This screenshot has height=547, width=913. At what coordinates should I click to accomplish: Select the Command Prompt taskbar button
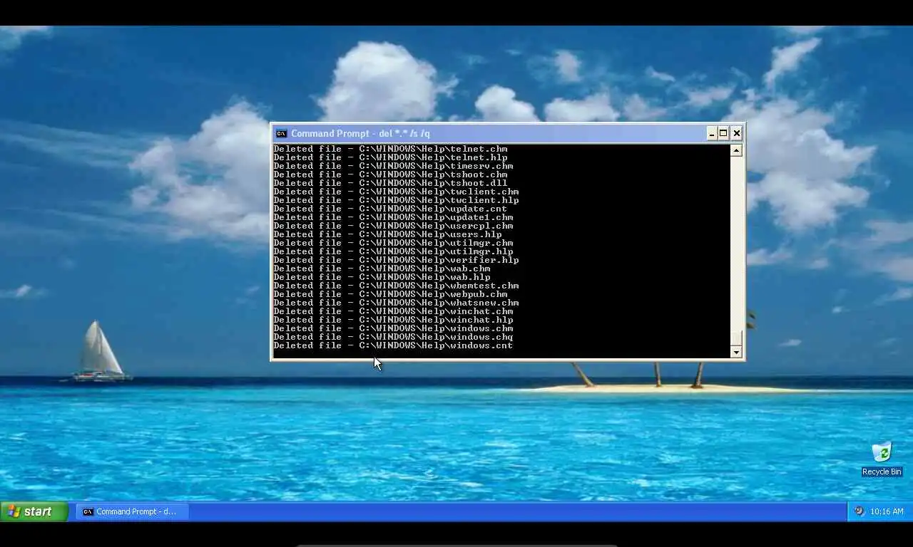tap(132, 511)
